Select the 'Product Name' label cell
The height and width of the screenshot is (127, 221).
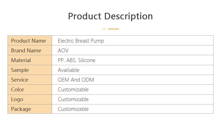[30, 41]
